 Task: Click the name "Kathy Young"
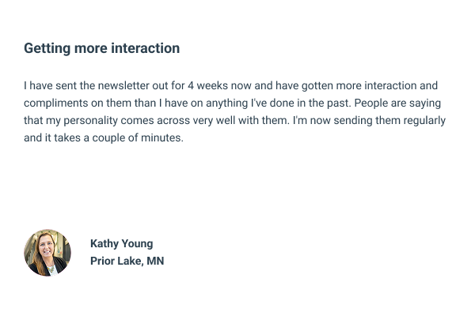point(121,243)
